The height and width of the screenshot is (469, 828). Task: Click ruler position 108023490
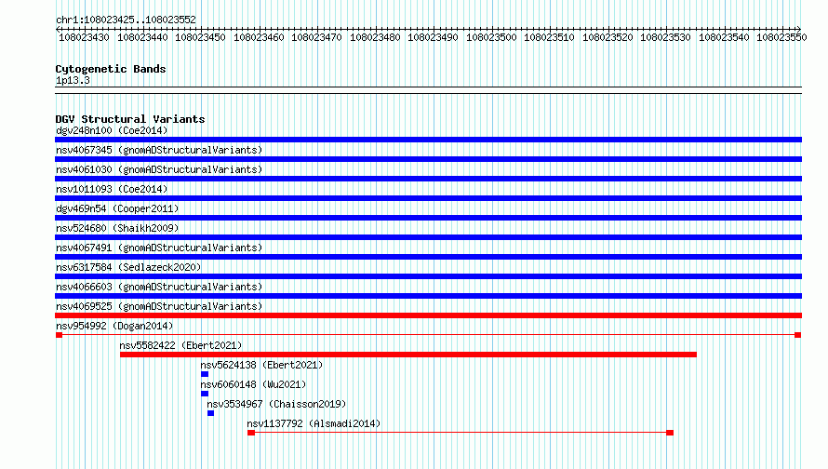pyautogui.click(x=433, y=37)
